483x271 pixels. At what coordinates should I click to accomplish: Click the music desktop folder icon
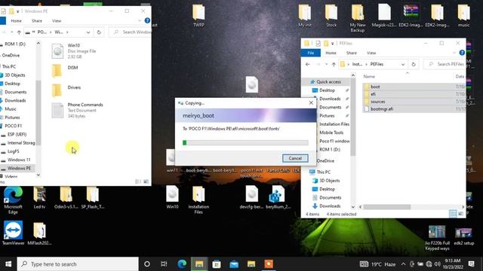tap(463, 16)
